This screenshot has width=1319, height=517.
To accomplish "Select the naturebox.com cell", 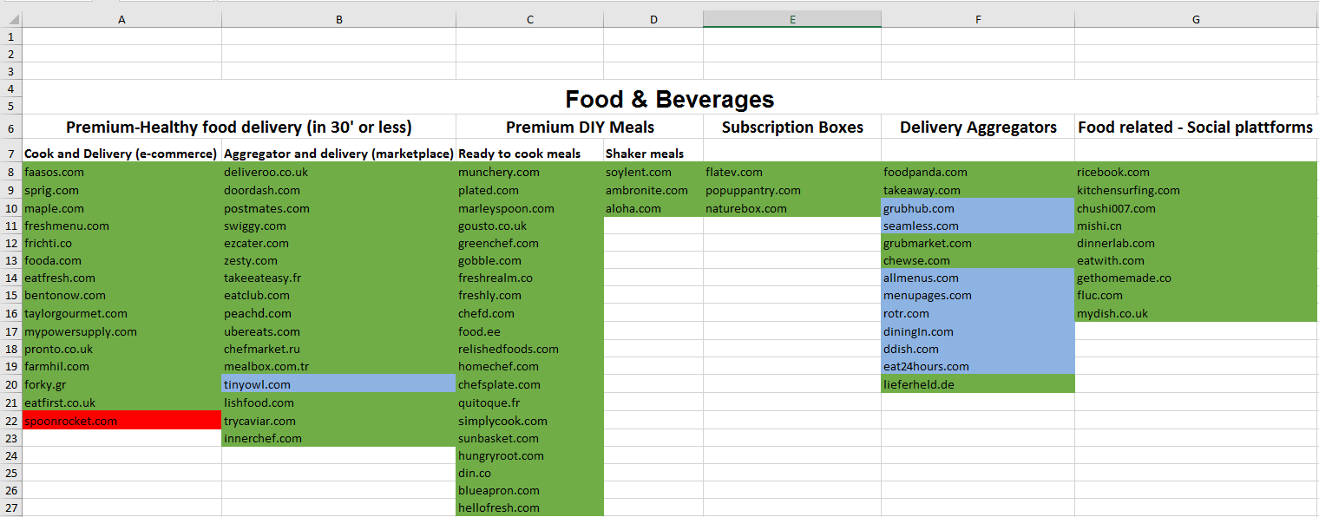I will [x=792, y=208].
